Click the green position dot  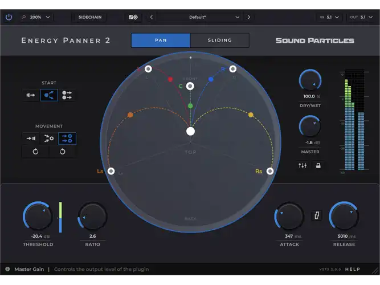tap(190, 106)
